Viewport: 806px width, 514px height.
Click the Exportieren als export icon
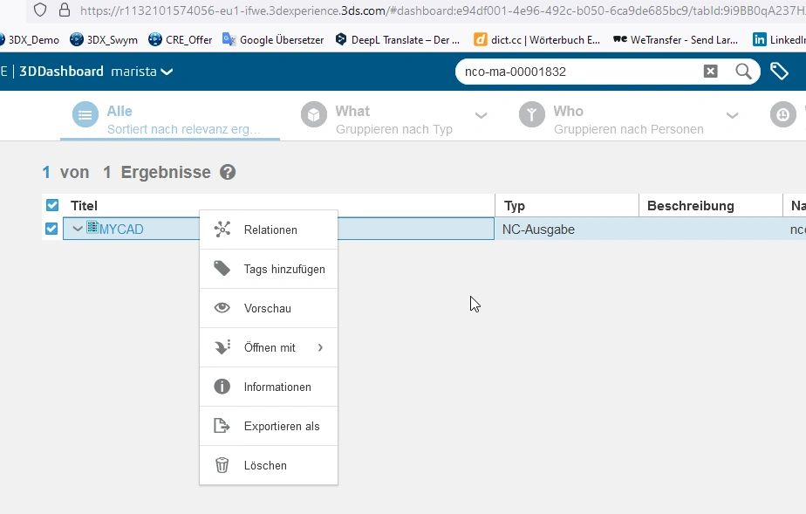222,426
